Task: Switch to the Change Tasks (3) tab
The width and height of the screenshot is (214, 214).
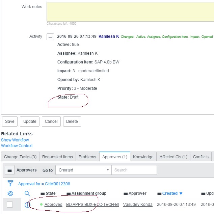Action: [x=20, y=157]
